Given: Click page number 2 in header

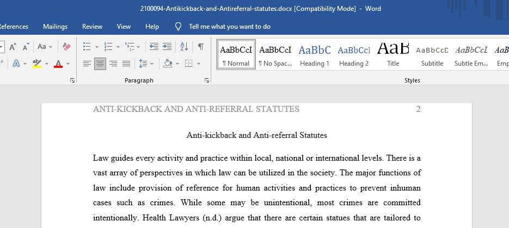Looking at the screenshot, I should (418, 109).
